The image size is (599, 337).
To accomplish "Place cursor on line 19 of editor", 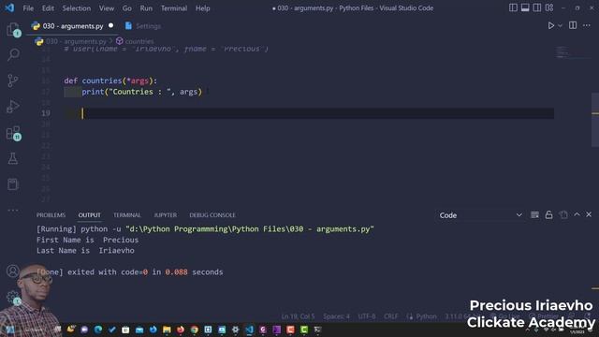I will tap(309, 113).
